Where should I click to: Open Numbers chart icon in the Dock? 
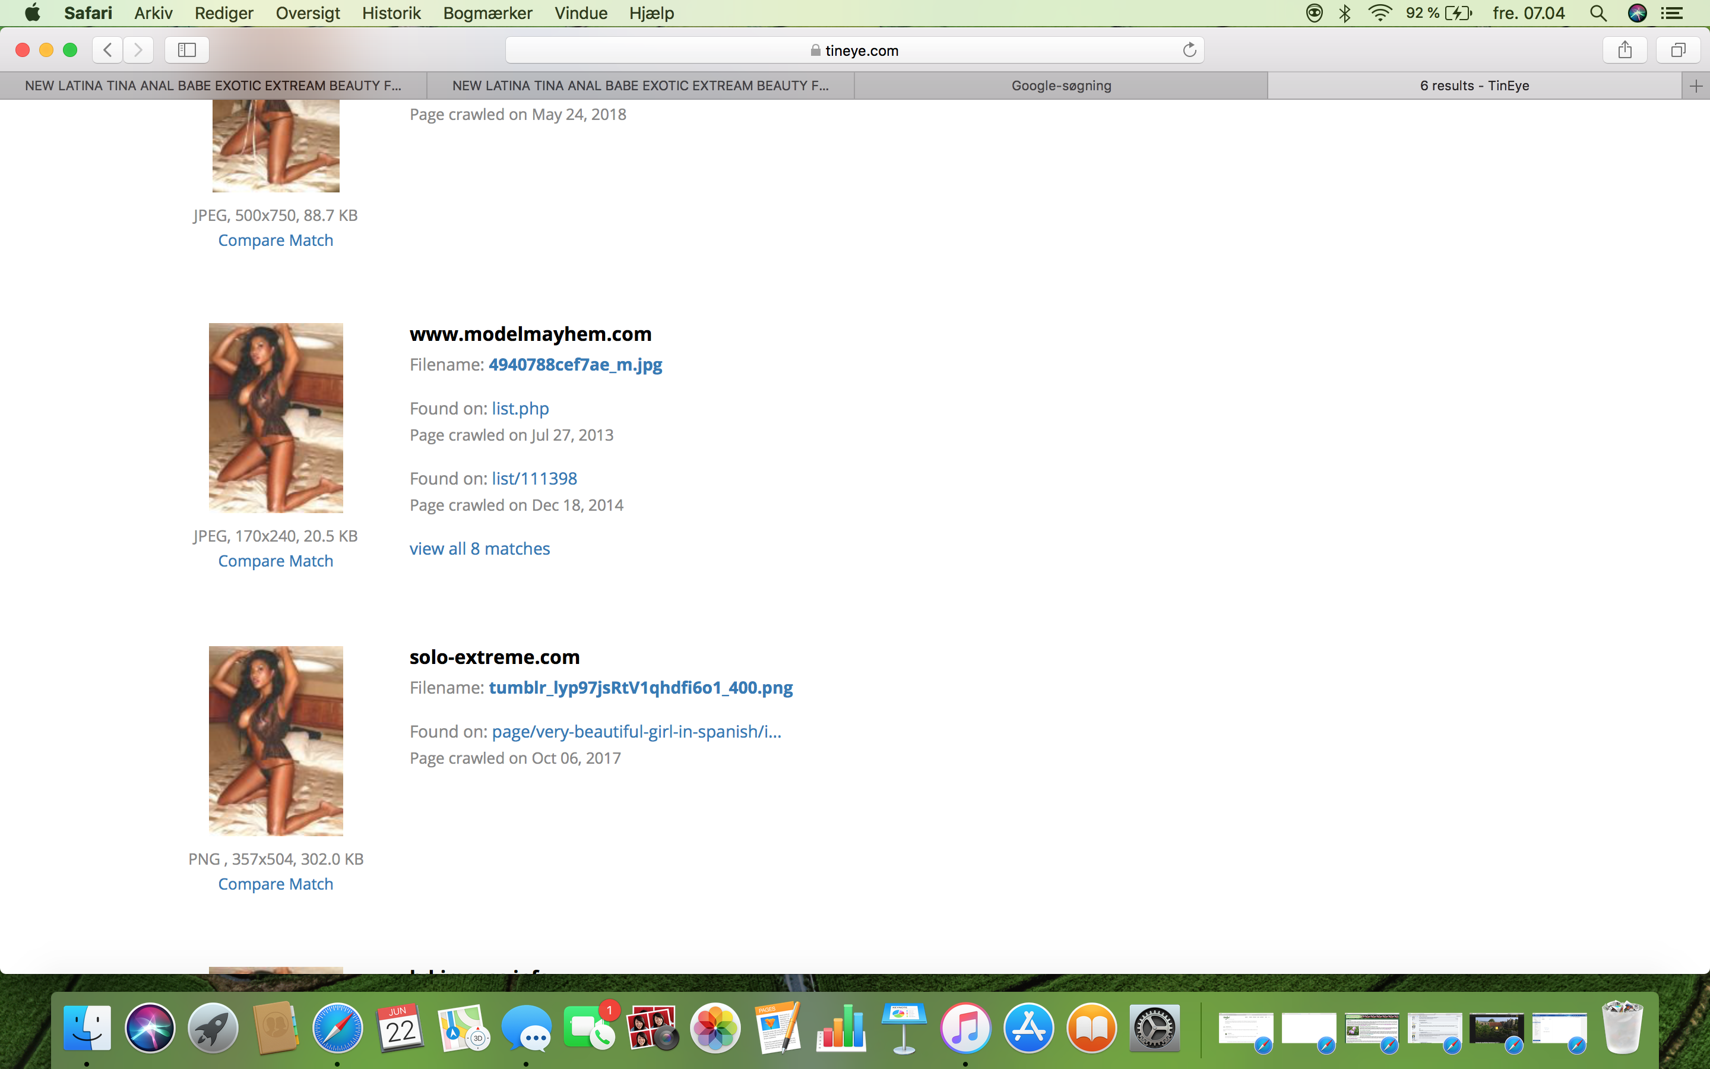point(841,1028)
